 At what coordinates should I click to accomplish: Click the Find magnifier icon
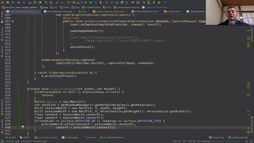coord(46,2)
